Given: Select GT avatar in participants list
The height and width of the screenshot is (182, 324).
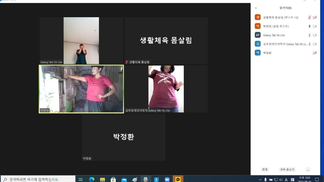Looking at the screenshot, I should click(x=258, y=35).
